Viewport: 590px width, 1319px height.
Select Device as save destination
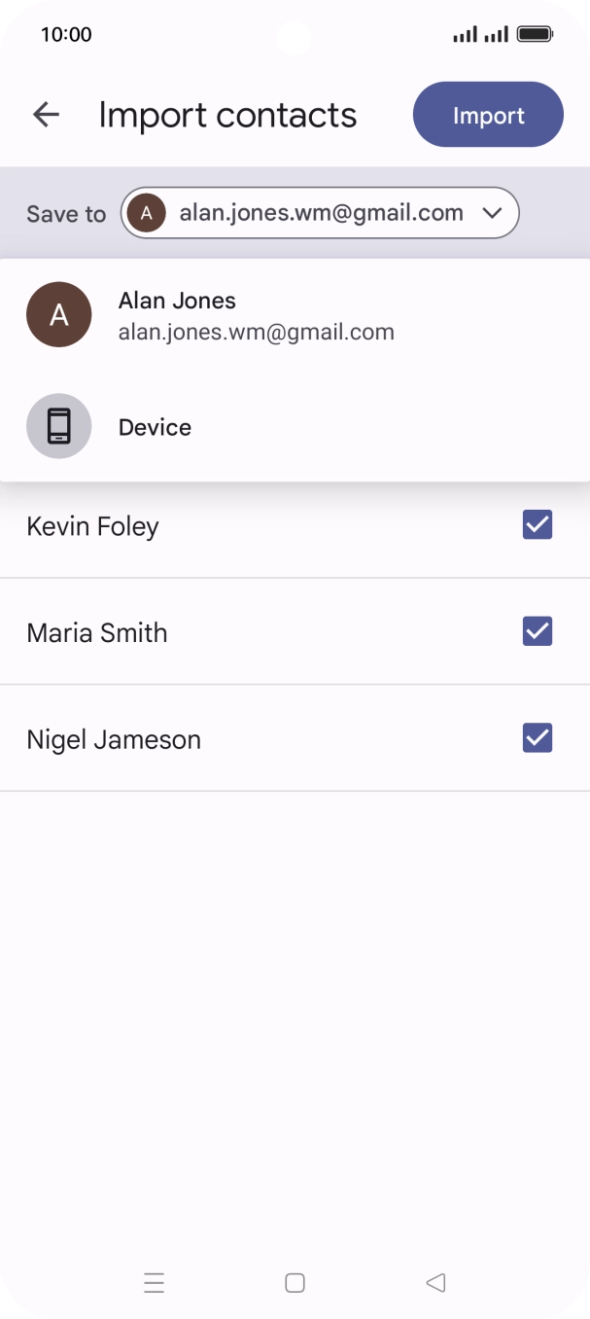pos(156,427)
